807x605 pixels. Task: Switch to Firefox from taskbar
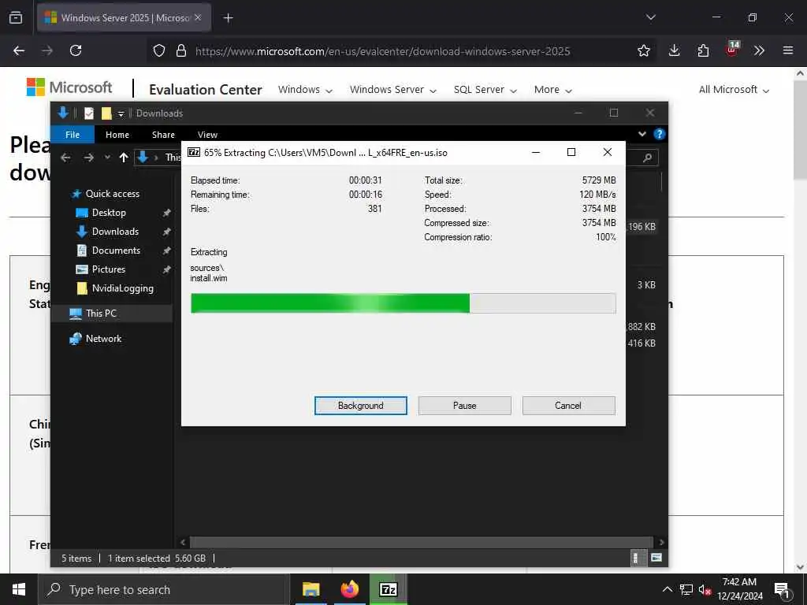(x=349, y=589)
